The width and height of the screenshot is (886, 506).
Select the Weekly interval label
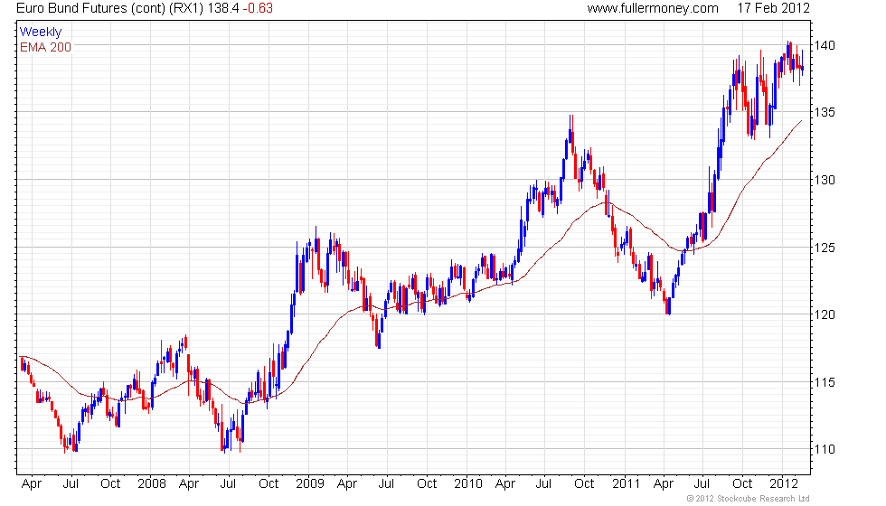click(x=41, y=32)
